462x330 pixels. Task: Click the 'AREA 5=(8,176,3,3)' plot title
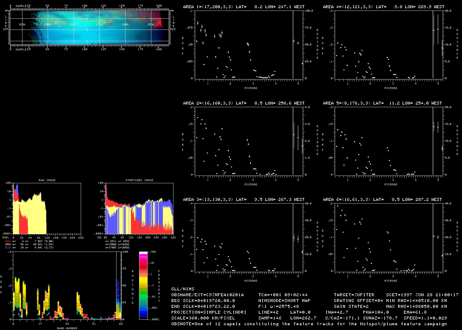382,103
